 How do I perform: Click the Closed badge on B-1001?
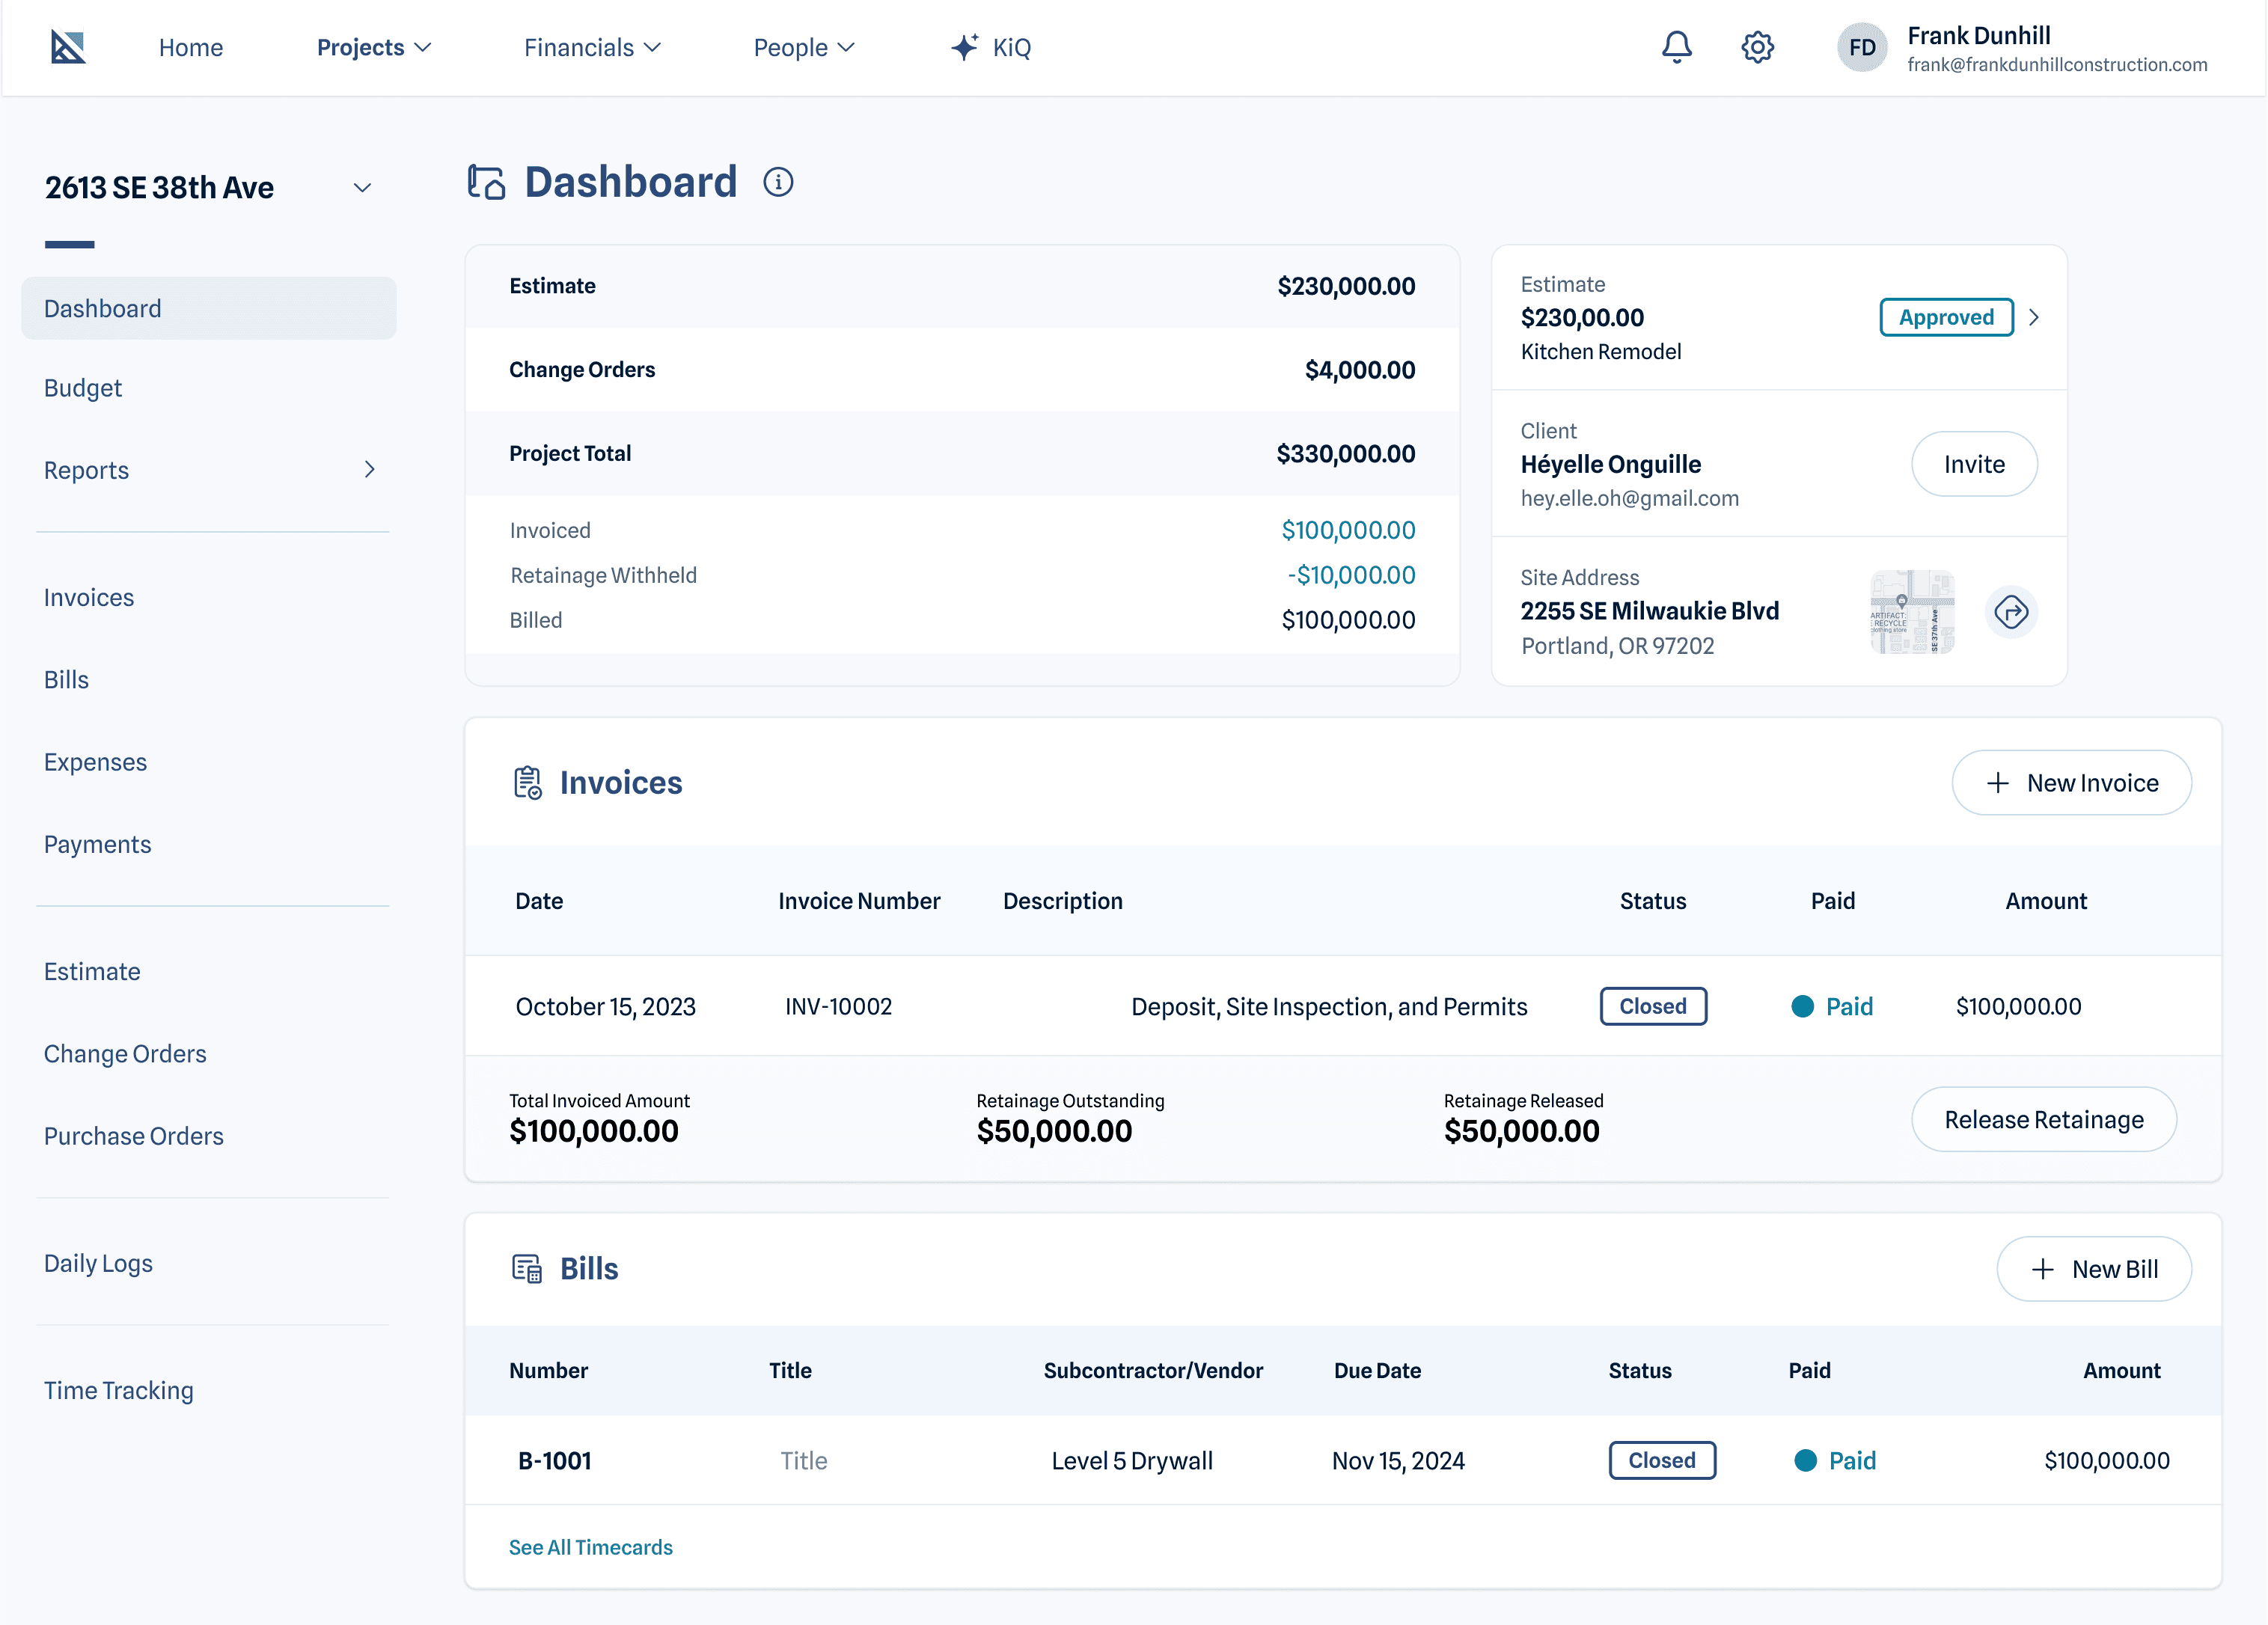pos(1662,1461)
